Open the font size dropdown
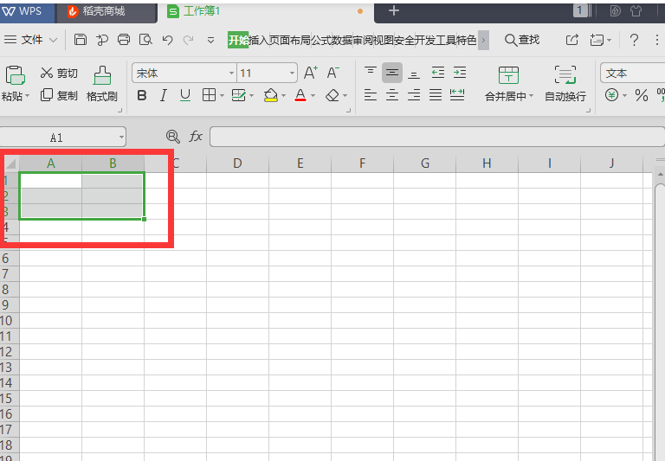665x461 pixels. pos(292,74)
